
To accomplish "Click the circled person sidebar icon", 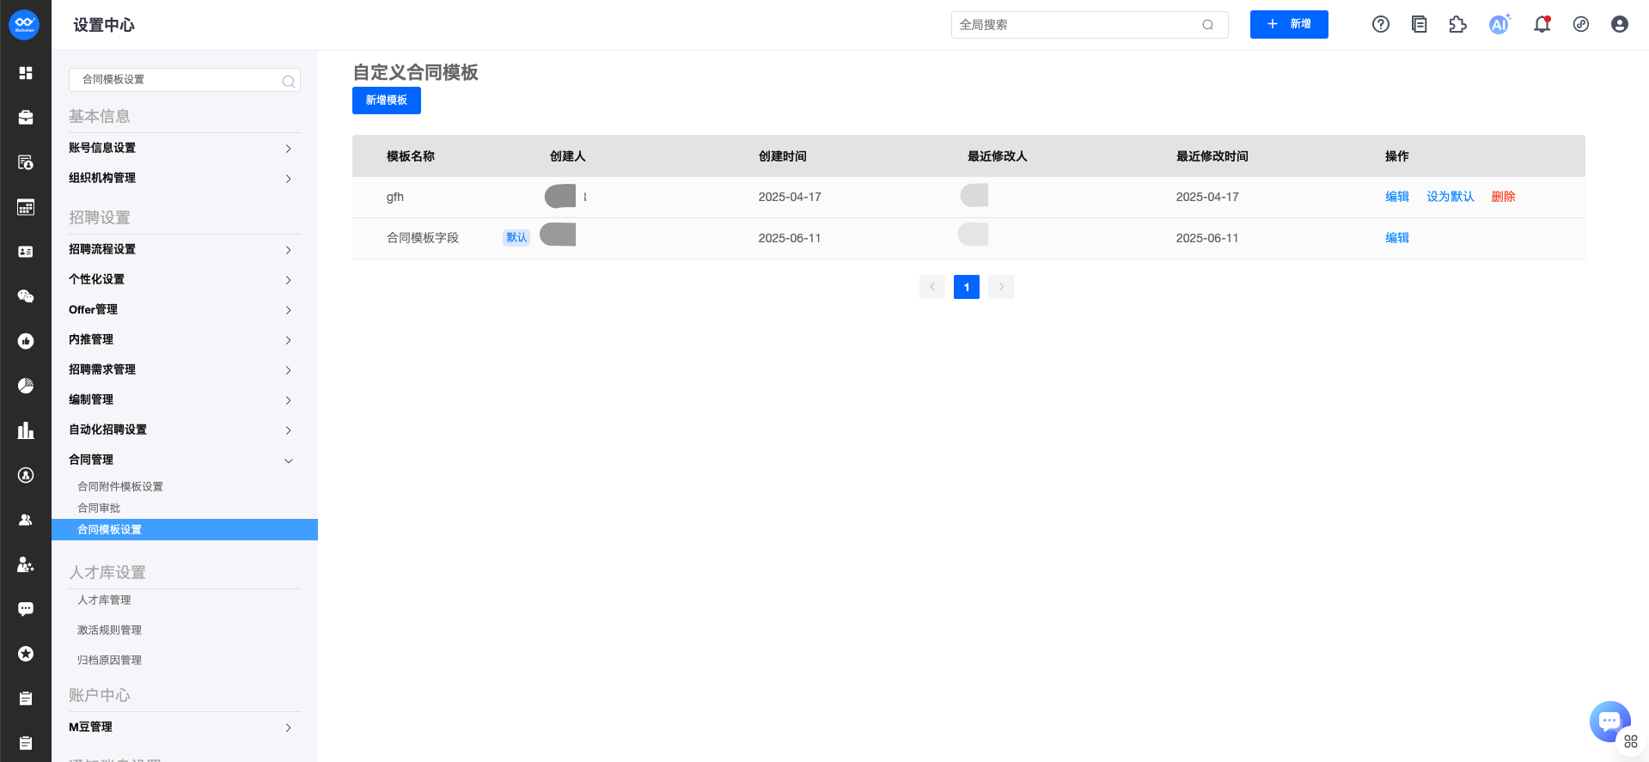I will [x=26, y=475].
